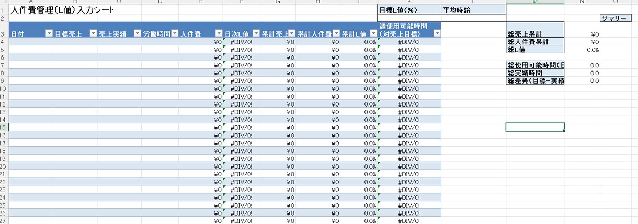The image size is (638, 224).
Task: Click the 累計売上 ¥0 cell in row 5
Action: click(278, 50)
